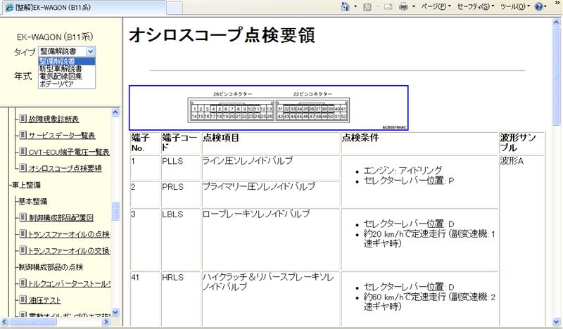
Task: Open the CVT-ECU端子電圧一覧表 link
Action: coord(69,152)
